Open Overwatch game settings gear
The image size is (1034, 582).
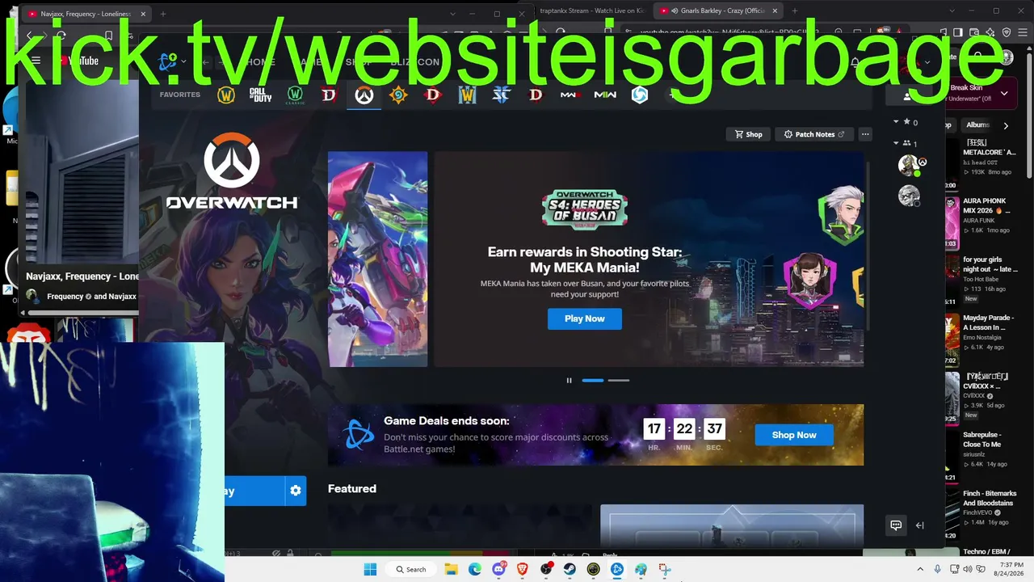pyautogui.click(x=296, y=491)
